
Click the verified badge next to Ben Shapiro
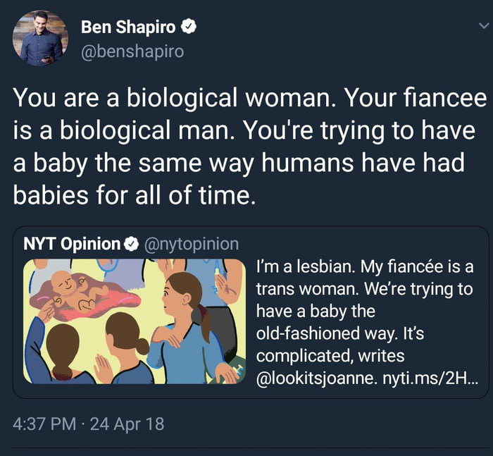188,27
